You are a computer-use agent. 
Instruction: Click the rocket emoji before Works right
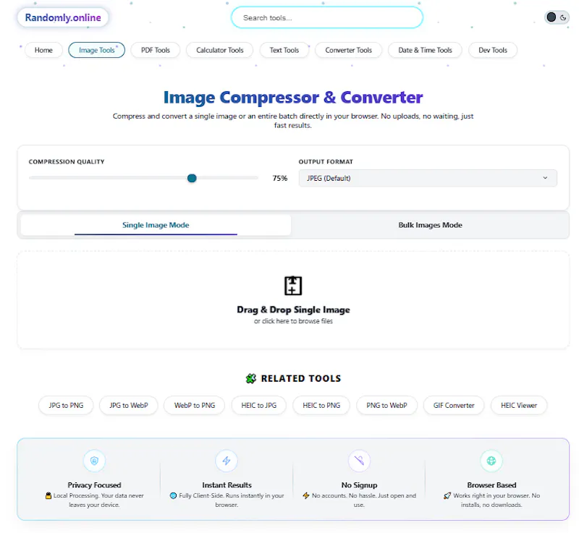pos(447,495)
